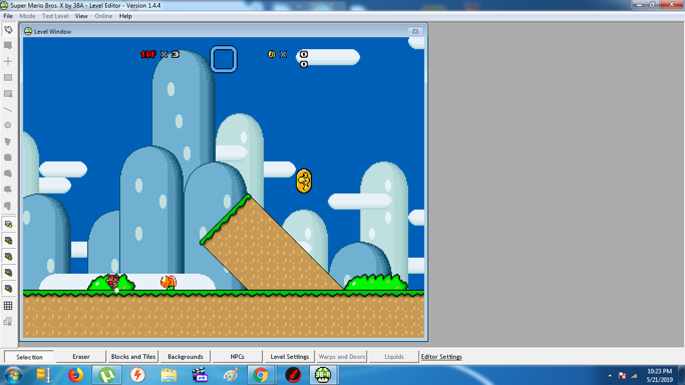Choose the plus crosshair tool in the toolbar

click(x=8, y=61)
